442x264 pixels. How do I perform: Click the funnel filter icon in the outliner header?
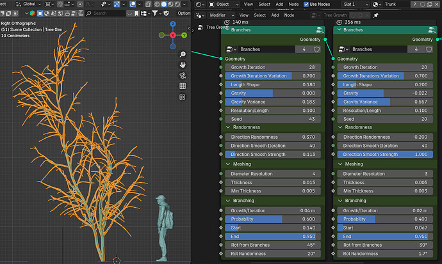[x=154, y=13]
